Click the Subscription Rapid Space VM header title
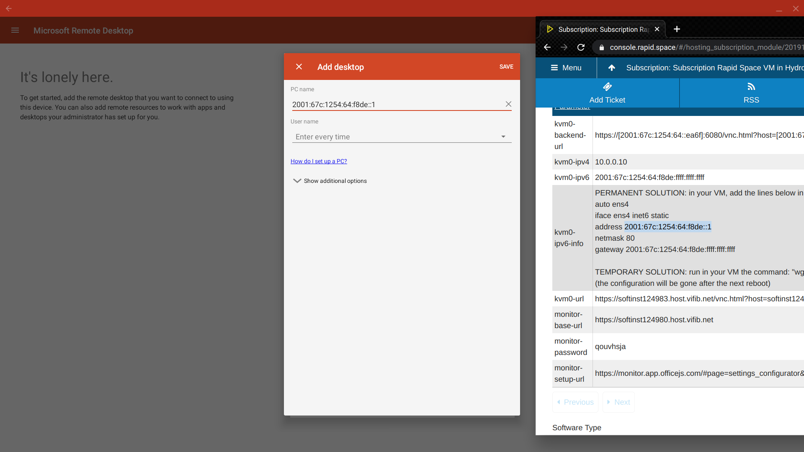804x452 pixels. point(715,68)
